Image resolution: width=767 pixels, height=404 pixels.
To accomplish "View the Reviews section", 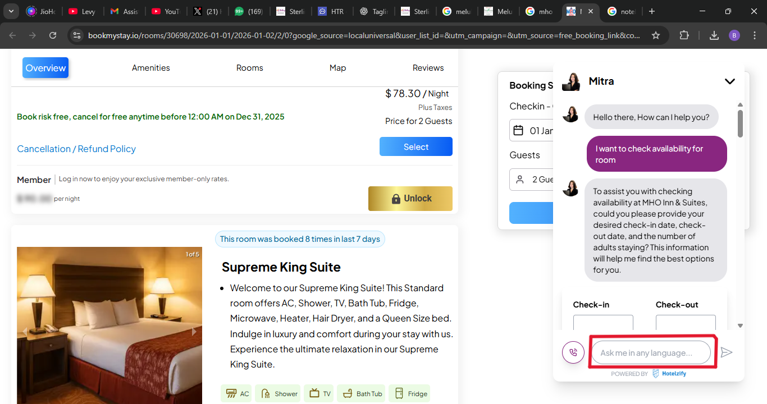I will pyautogui.click(x=428, y=68).
